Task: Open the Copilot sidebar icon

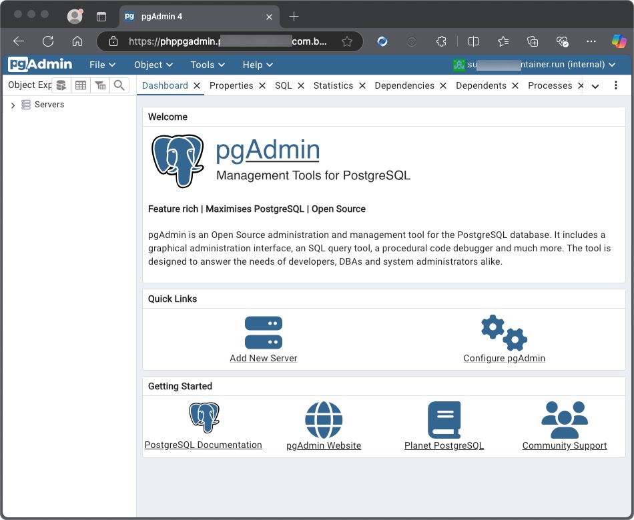Action: tap(619, 41)
